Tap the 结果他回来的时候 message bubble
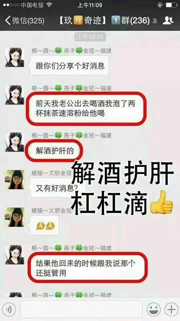 [x=87, y=267]
